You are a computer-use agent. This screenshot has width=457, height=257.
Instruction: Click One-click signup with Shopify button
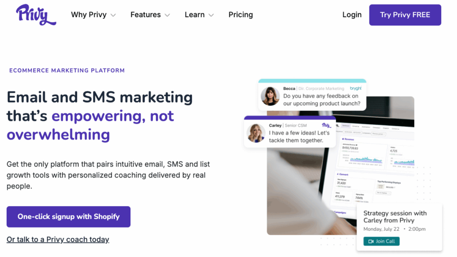[69, 217]
